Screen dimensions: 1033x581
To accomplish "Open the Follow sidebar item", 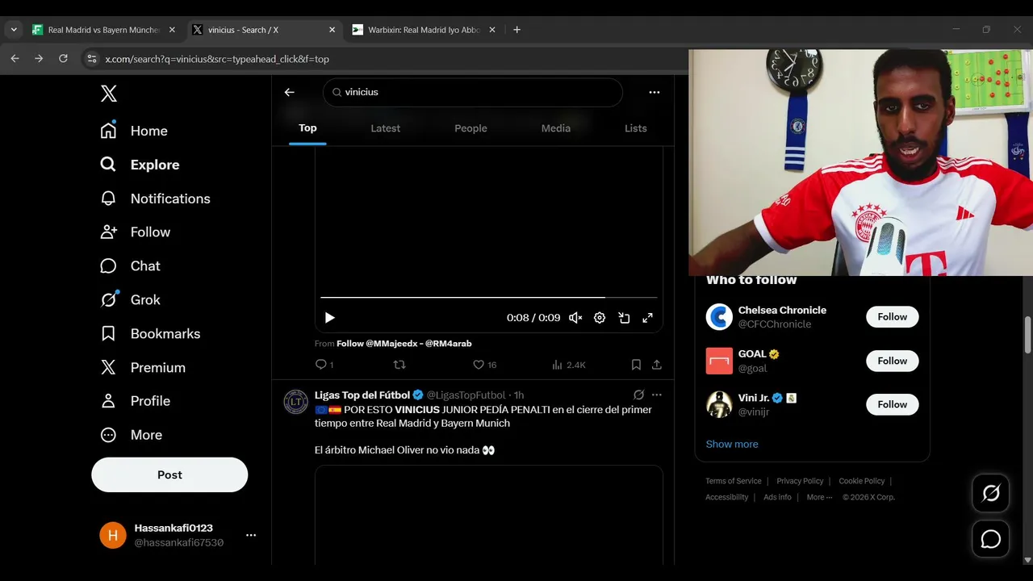I will (x=135, y=232).
